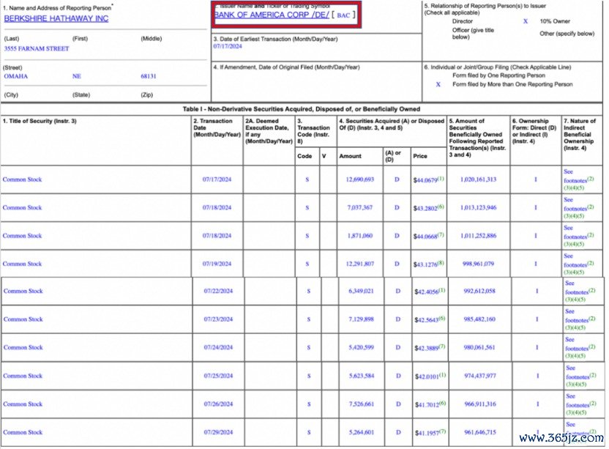Click the BAC ticker symbol link
This screenshot has width=609, height=449.
343,15
